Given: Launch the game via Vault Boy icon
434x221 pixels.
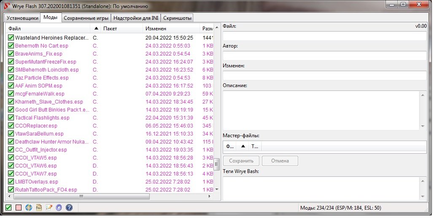Looking at the screenshot, I should tap(29, 208).
